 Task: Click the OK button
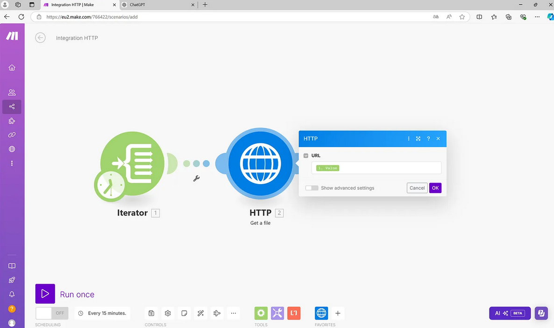click(435, 188)
